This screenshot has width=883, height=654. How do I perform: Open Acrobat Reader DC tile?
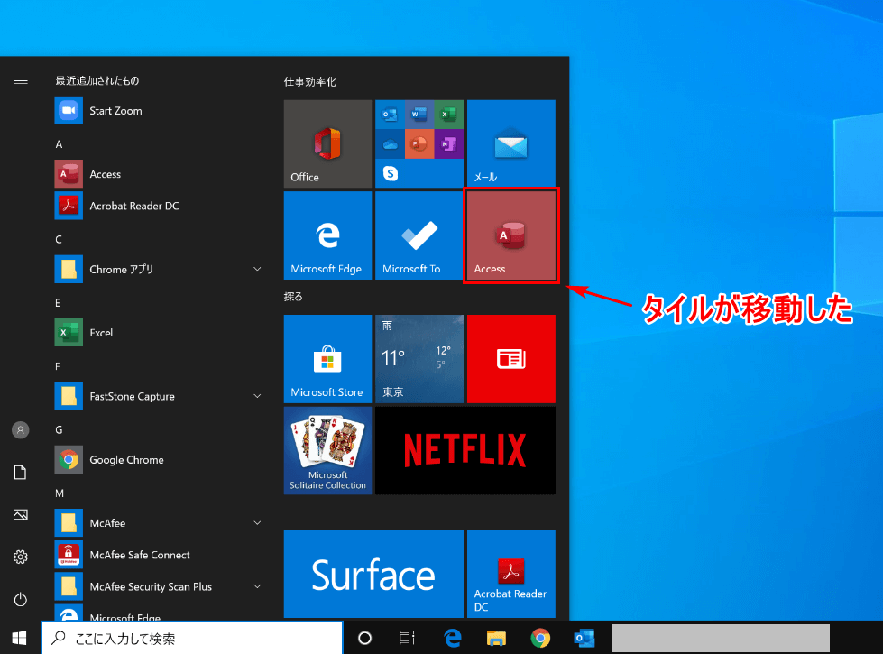511,574
